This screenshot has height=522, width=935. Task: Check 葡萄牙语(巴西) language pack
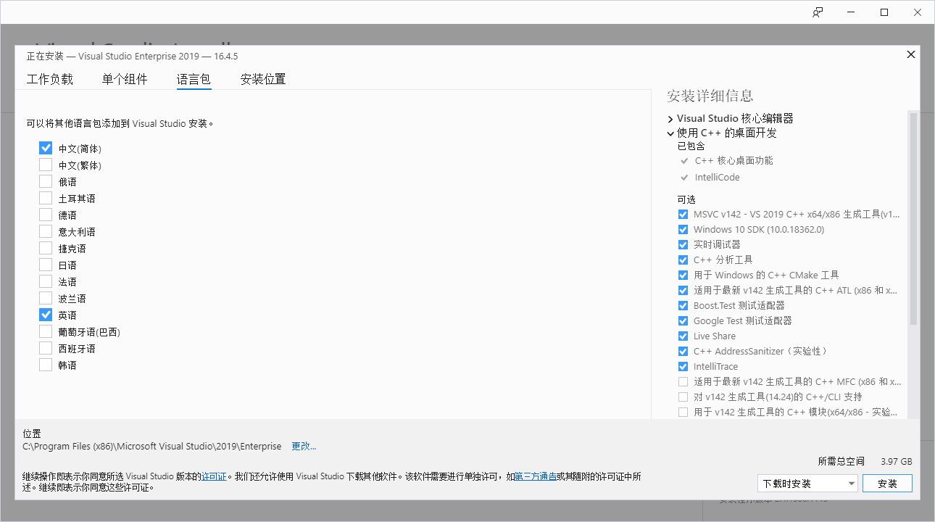pyautogui.click(x=46, y=331)
